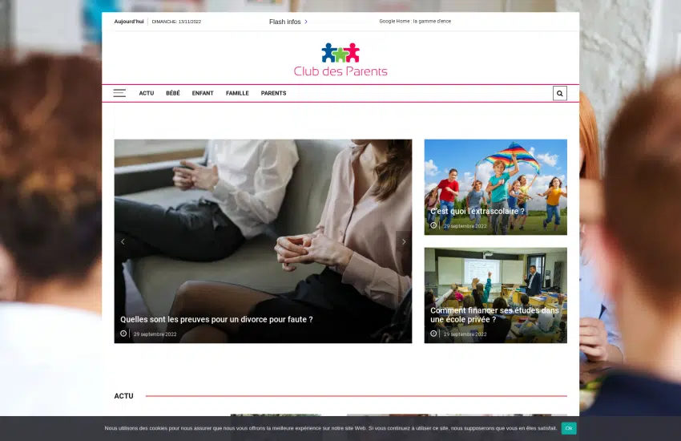The height and width of the screenshot is (441, 681).
Task: Select the ENFANT menu item
Action: [203, 93]
